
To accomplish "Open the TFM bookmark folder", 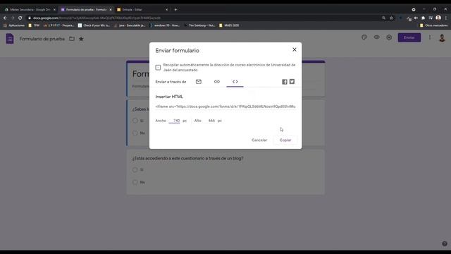I will click(x=34, y=25).
